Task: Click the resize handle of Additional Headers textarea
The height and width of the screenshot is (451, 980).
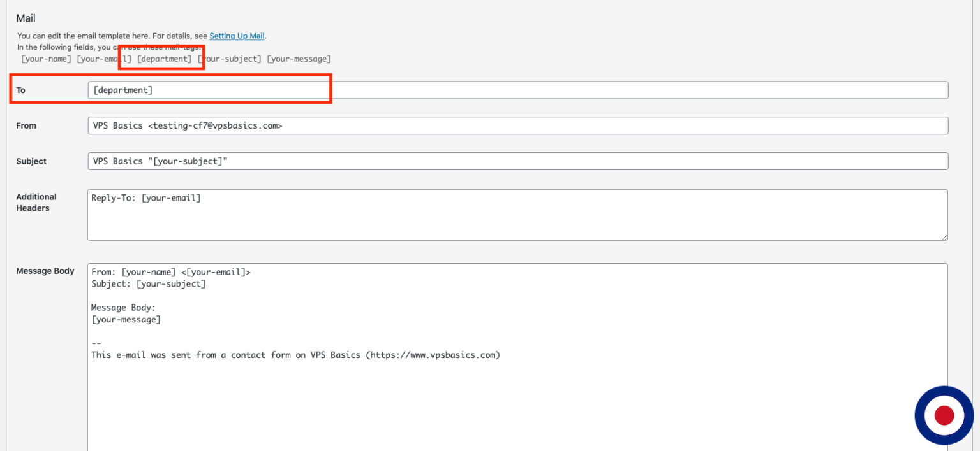Action: coord(945,237)
